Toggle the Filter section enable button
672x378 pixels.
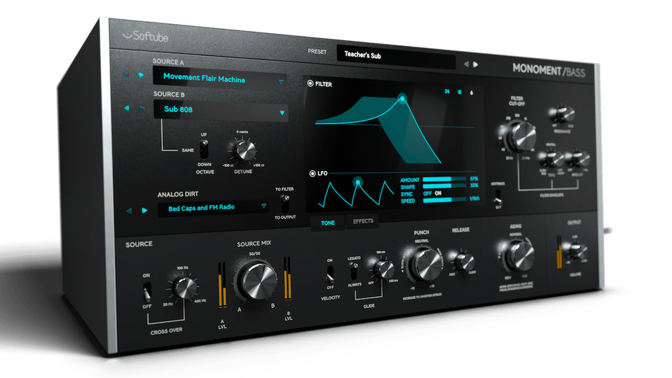point(310,83)
